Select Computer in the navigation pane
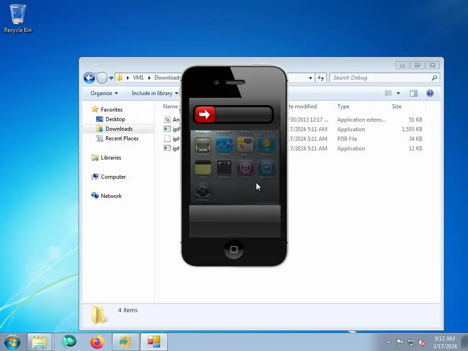The width and height of the screenshot is (468, 351). [113, 177]
